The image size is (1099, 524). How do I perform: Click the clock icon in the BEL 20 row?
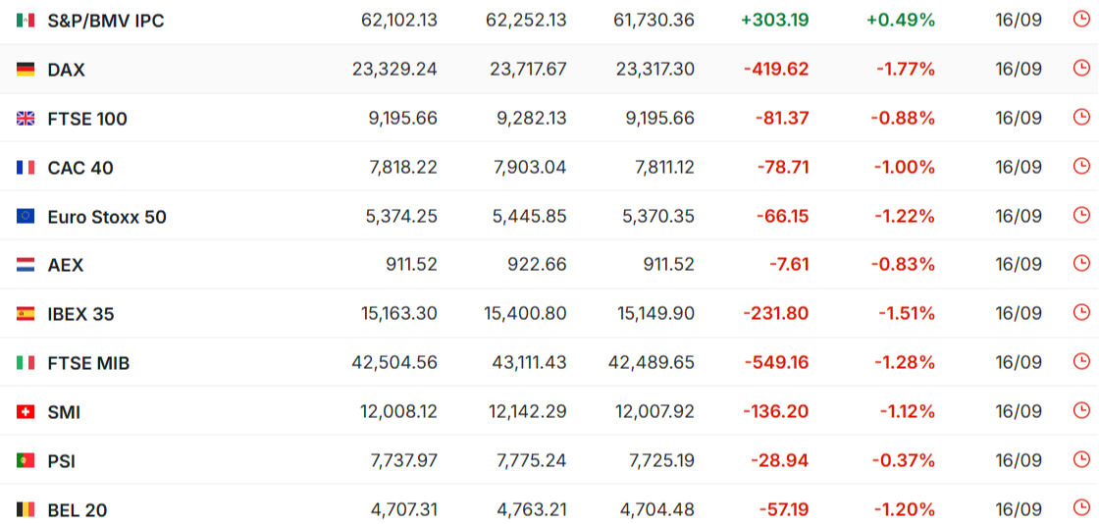tap(1081, 508)
